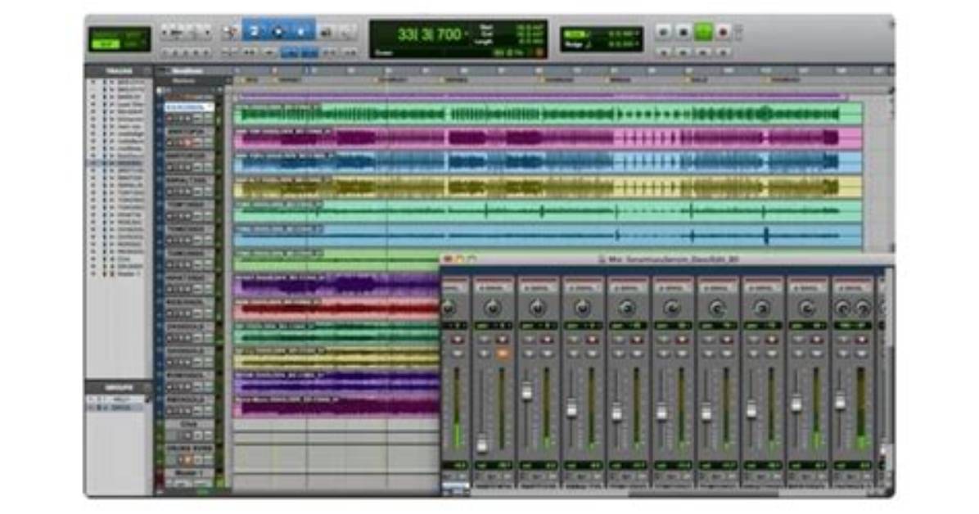Screen dimensions: 979x514
Task: Click the first transport button left of Stop
Action: pyautogui.click(x=664, y=33)
